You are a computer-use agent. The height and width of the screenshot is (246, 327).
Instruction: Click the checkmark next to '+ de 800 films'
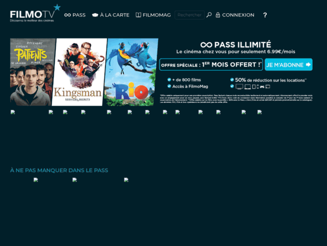point(169,80)
